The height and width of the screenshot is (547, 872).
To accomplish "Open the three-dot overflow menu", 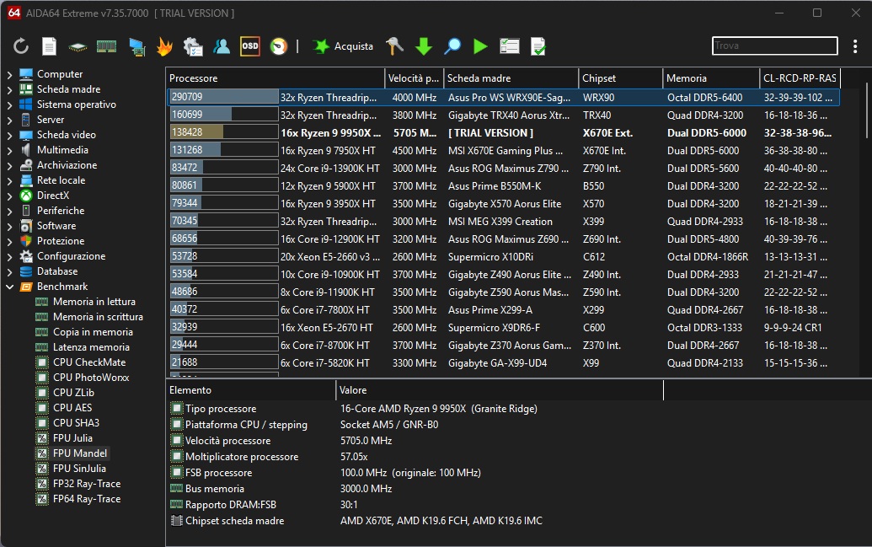I will (x=855, y=46).
